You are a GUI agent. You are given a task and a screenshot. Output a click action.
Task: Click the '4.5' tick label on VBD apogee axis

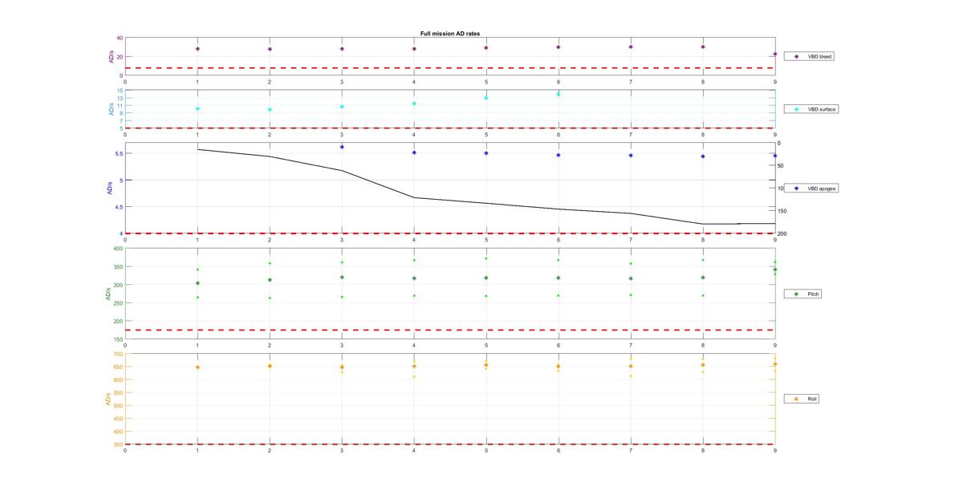[x=118, y=207]
